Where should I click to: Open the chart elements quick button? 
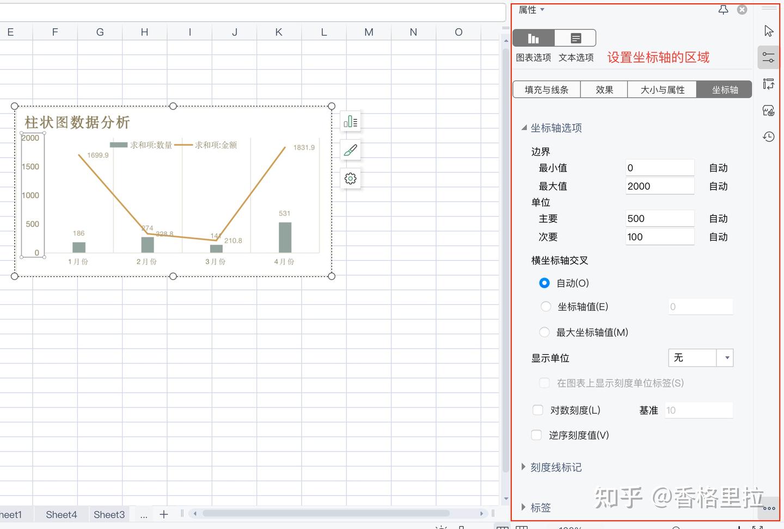point(351,122)
